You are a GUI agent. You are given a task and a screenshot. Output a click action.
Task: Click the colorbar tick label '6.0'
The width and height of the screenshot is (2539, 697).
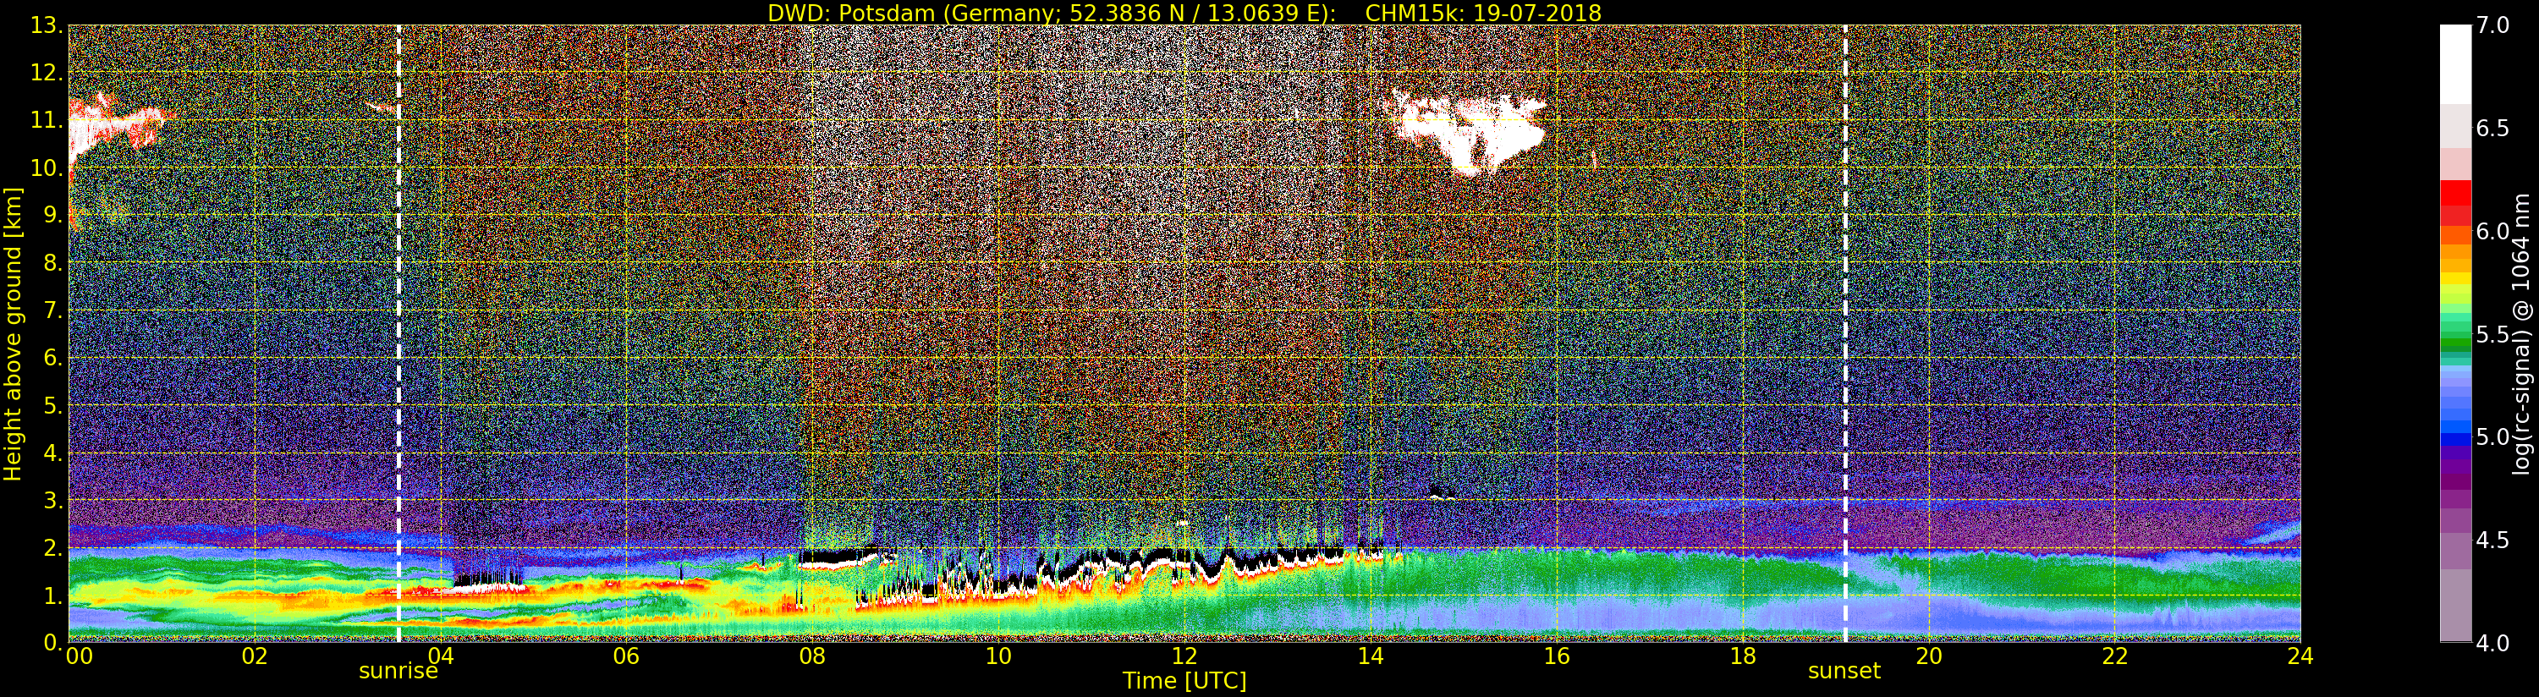pyautogui.click(x=2492, y=232)
